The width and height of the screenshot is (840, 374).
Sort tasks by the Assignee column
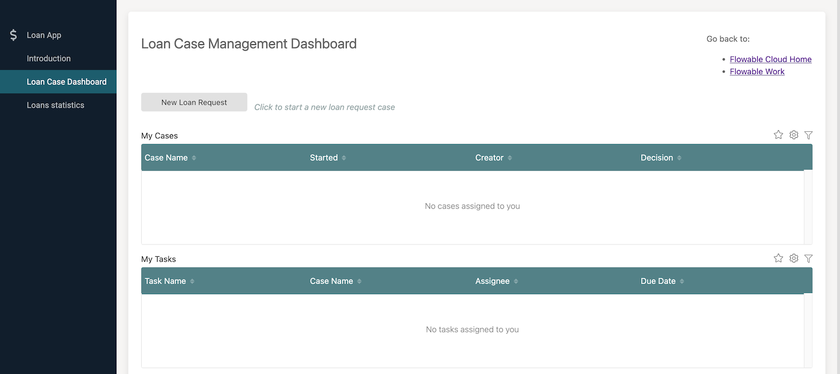pyautogui.click(x=516, y=281)
